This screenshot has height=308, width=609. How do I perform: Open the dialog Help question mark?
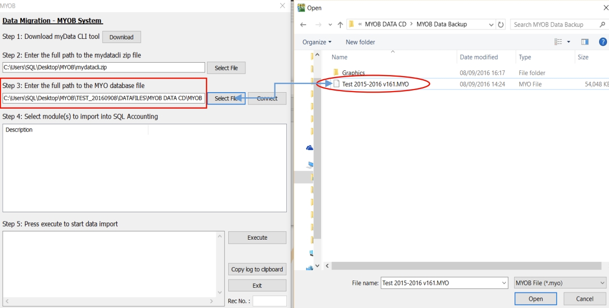603,42
